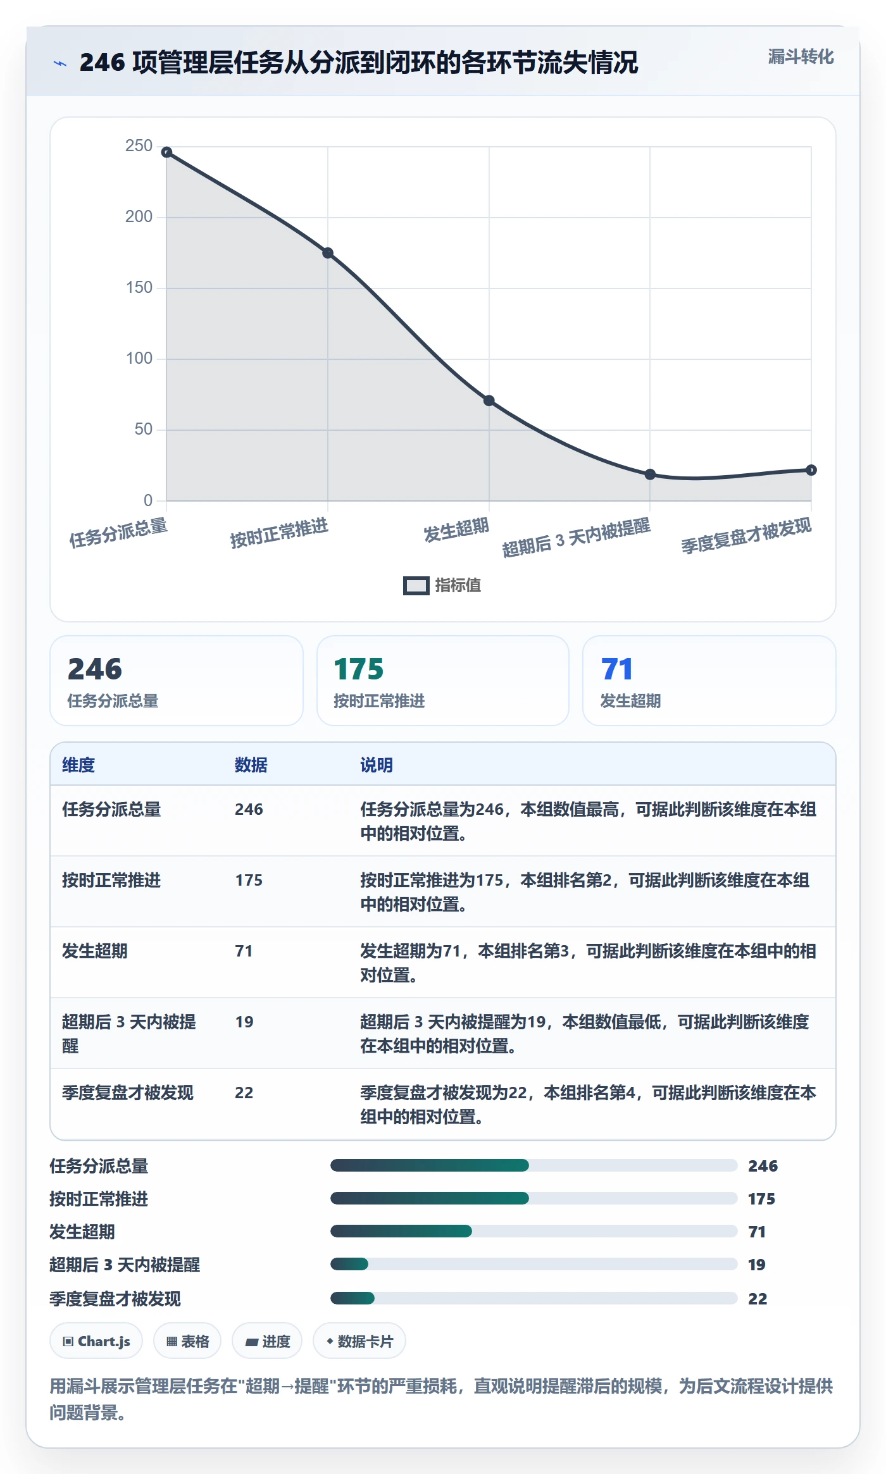The height and width of the screenshot is (1474, 886).
Task: Select table cell value 71
Action: pyautogui.click(x=244, y=951)
